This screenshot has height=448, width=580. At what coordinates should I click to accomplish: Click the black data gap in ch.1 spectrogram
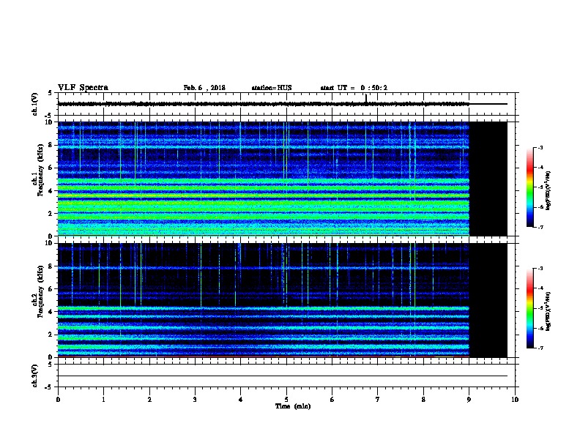click(488, 179)
